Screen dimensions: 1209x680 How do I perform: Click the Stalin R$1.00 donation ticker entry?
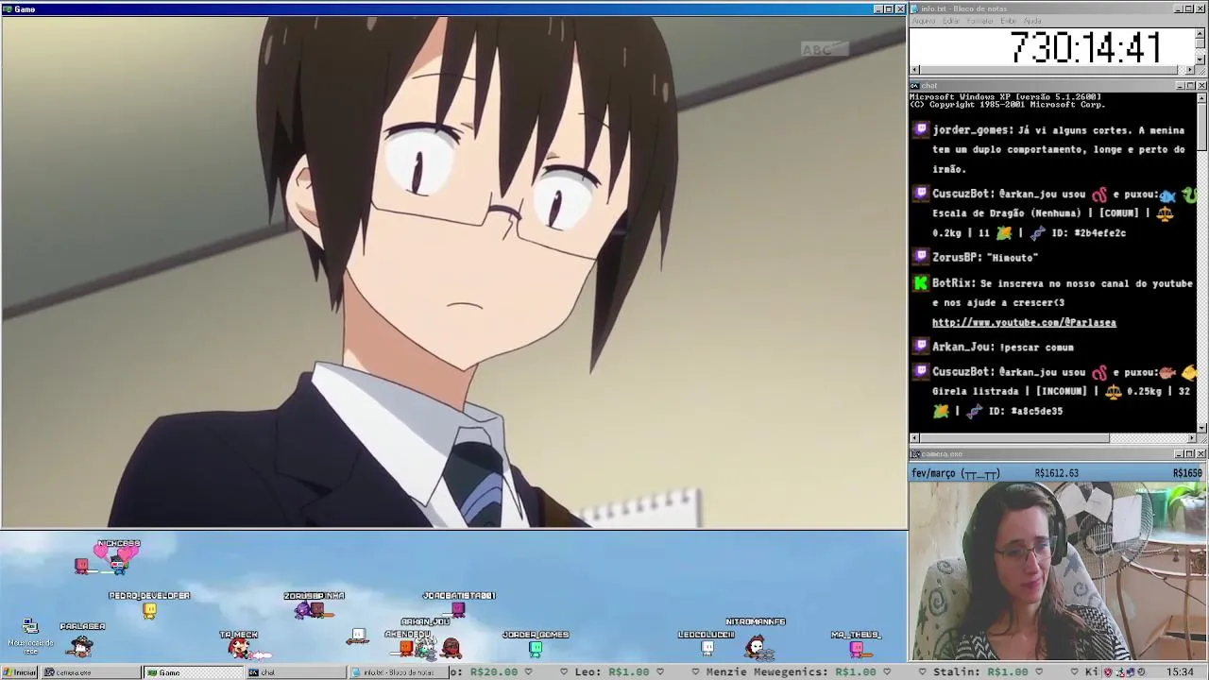980,672
